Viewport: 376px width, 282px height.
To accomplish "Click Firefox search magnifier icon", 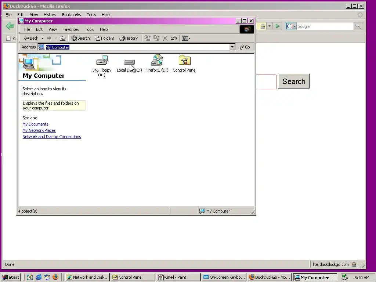I will pyautogui.click(x=358, y=26).
